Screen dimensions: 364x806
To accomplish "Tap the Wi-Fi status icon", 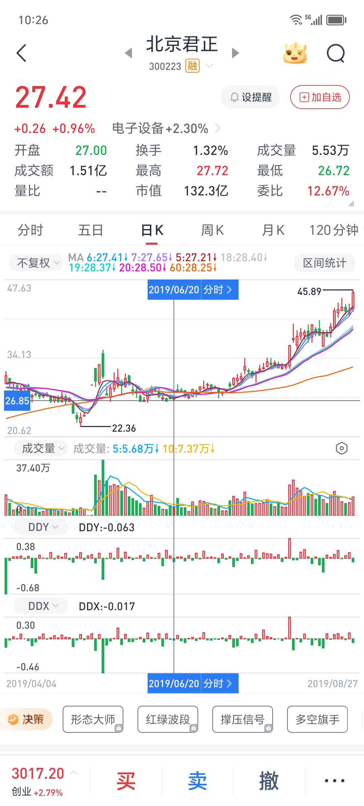I will [296, 20].
